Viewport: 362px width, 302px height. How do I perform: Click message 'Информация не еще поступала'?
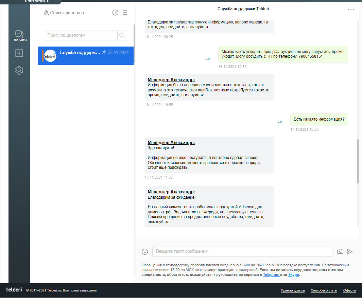tap(209, 155)
